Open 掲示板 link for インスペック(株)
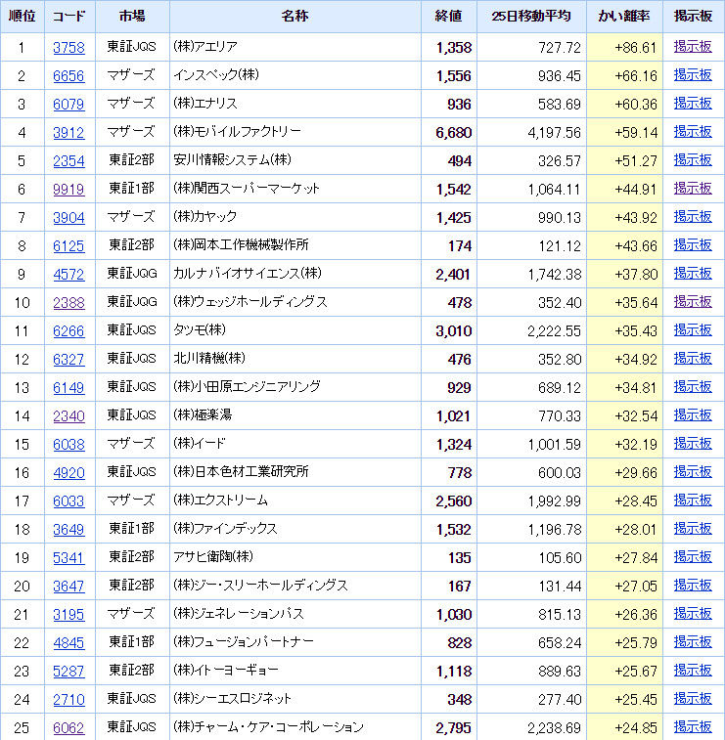 click(x=693, y=75)
